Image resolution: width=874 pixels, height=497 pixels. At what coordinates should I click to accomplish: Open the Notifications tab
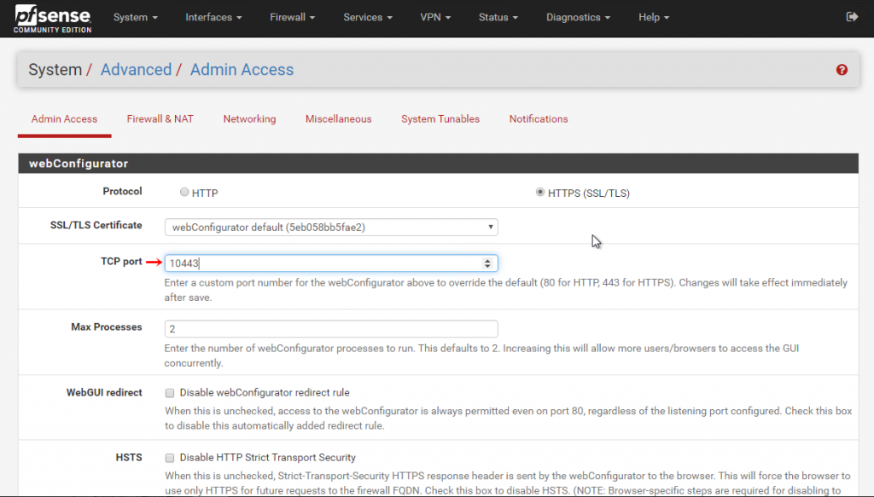539,118
